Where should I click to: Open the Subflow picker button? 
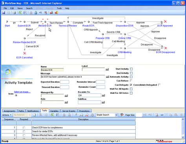click(103, 102)
